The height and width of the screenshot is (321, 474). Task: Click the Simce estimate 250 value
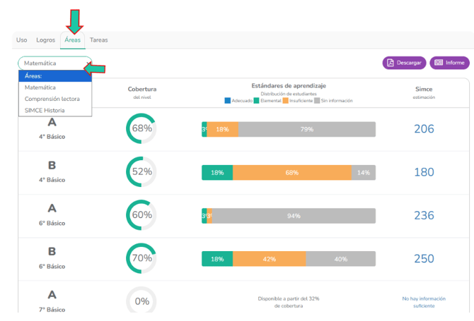coord(424,259)
